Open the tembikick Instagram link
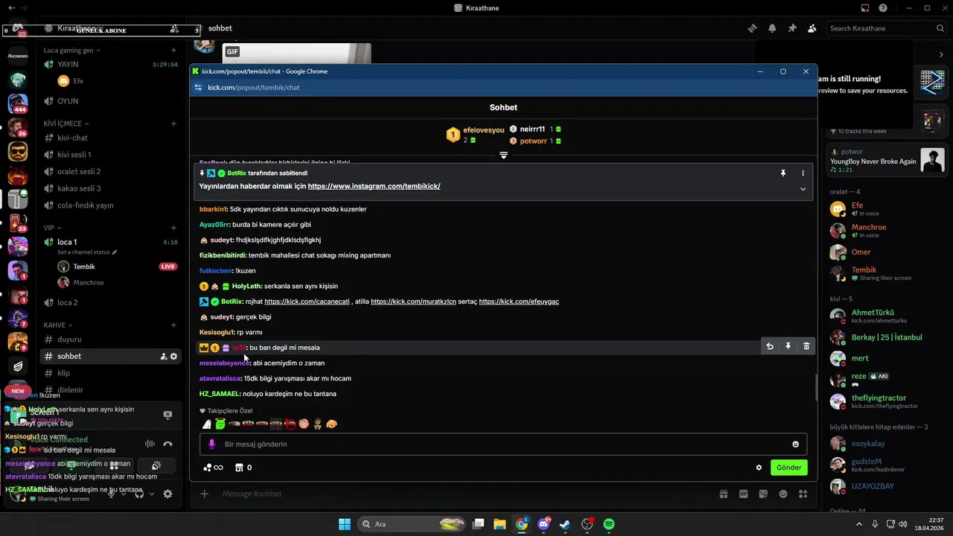This screenshot has width=953, height=536. tap(374, 186)
